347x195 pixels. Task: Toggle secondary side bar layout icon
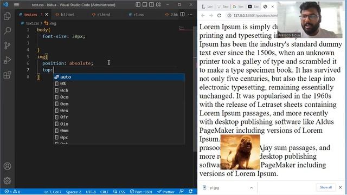pyautogui.click(x=152, y=5)
